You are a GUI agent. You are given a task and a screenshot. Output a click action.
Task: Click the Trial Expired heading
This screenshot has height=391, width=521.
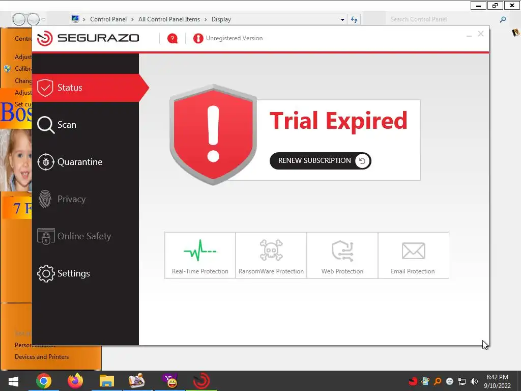(338, 121)
